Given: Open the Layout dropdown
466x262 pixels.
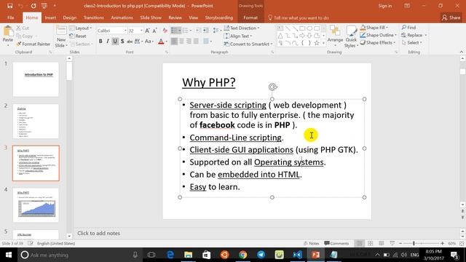Looking at the screenshot, I should pyautogui.click(x=81, y=28).
